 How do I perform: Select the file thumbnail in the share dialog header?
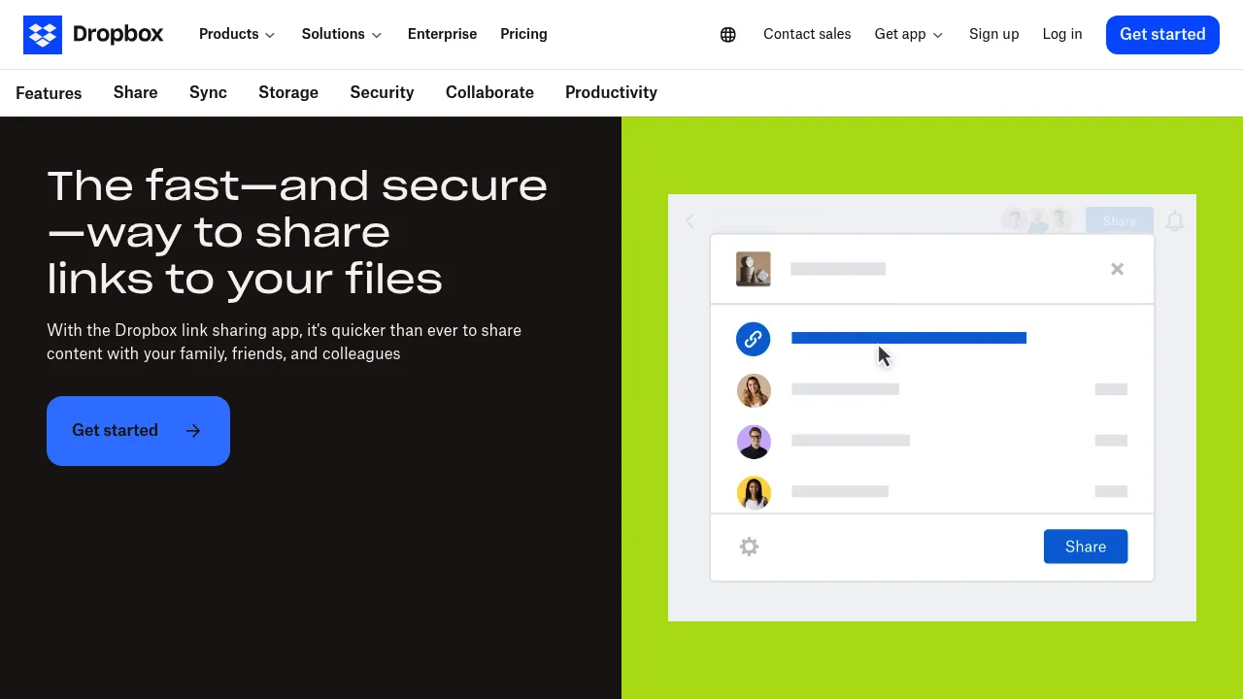click(754, 269)
